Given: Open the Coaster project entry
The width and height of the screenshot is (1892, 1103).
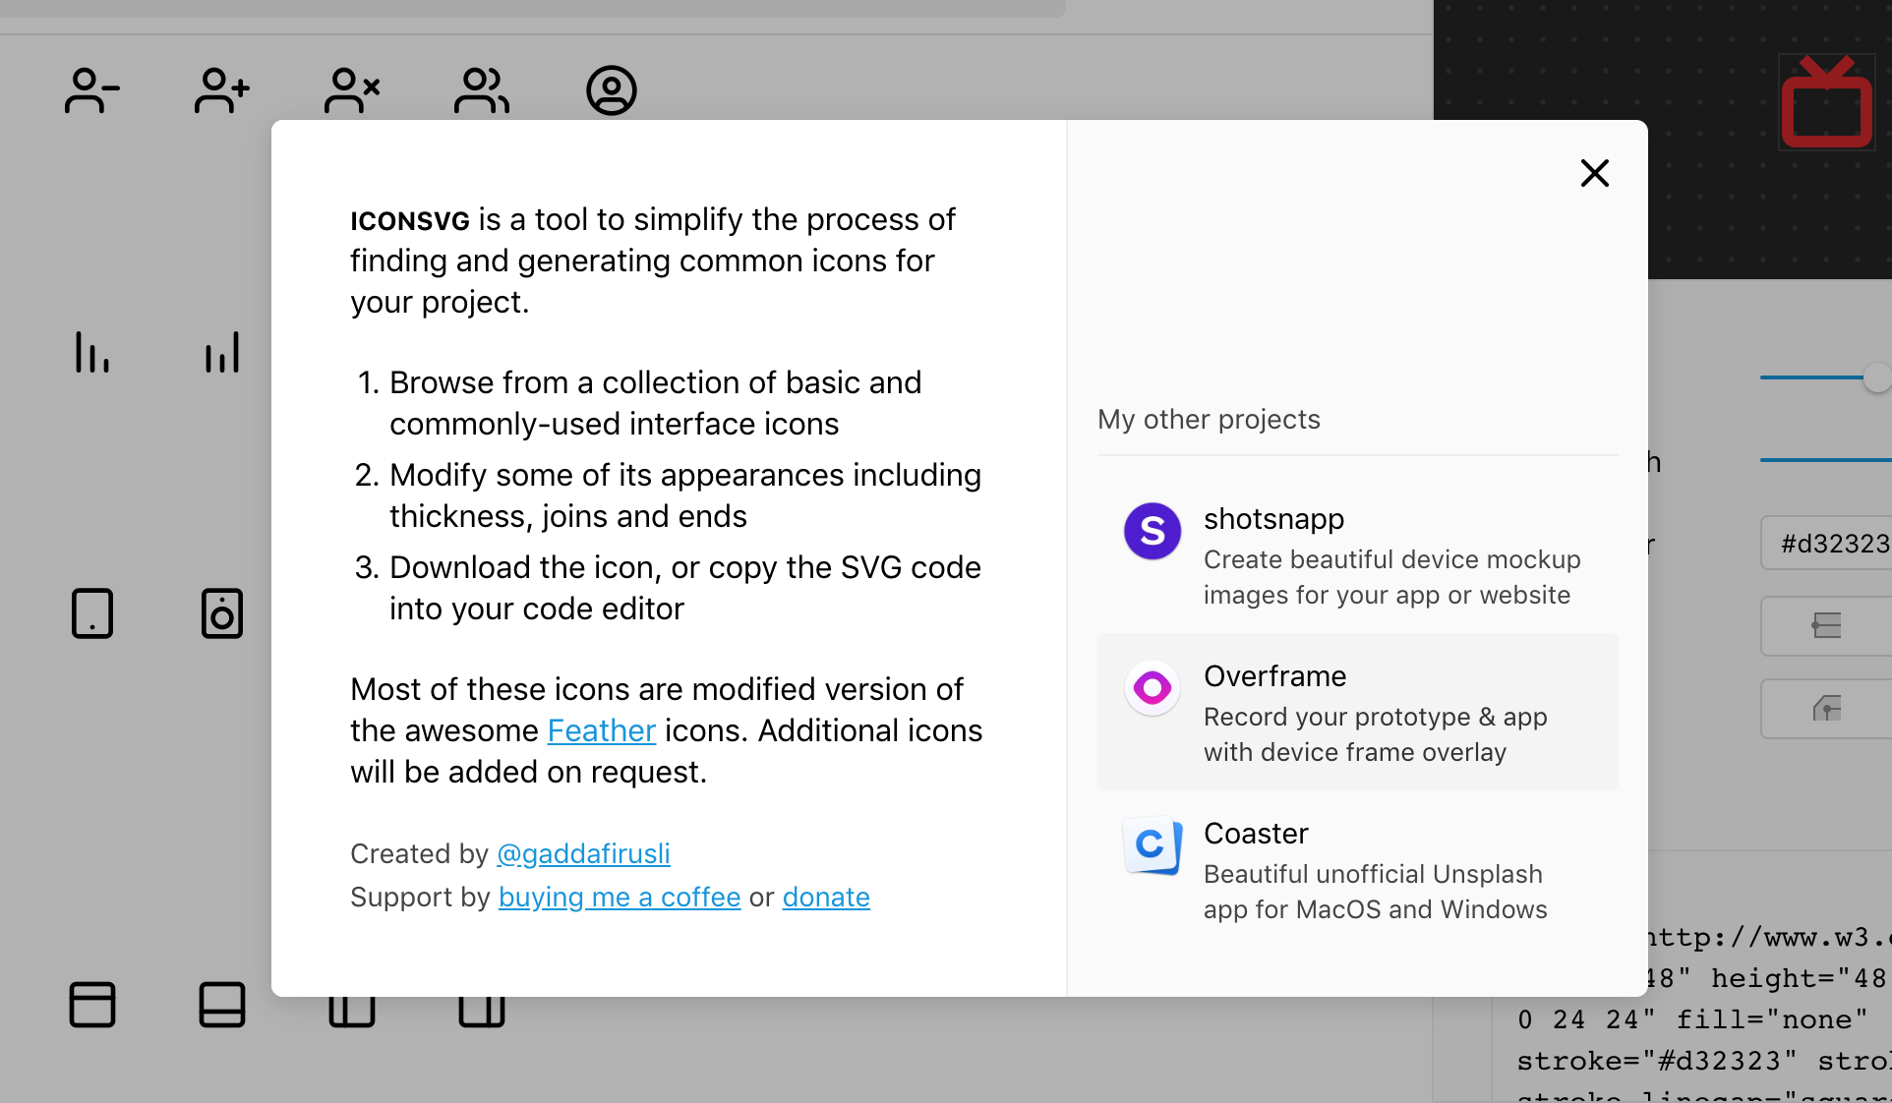Looking at the screenshot, I should click(1357, 869).
